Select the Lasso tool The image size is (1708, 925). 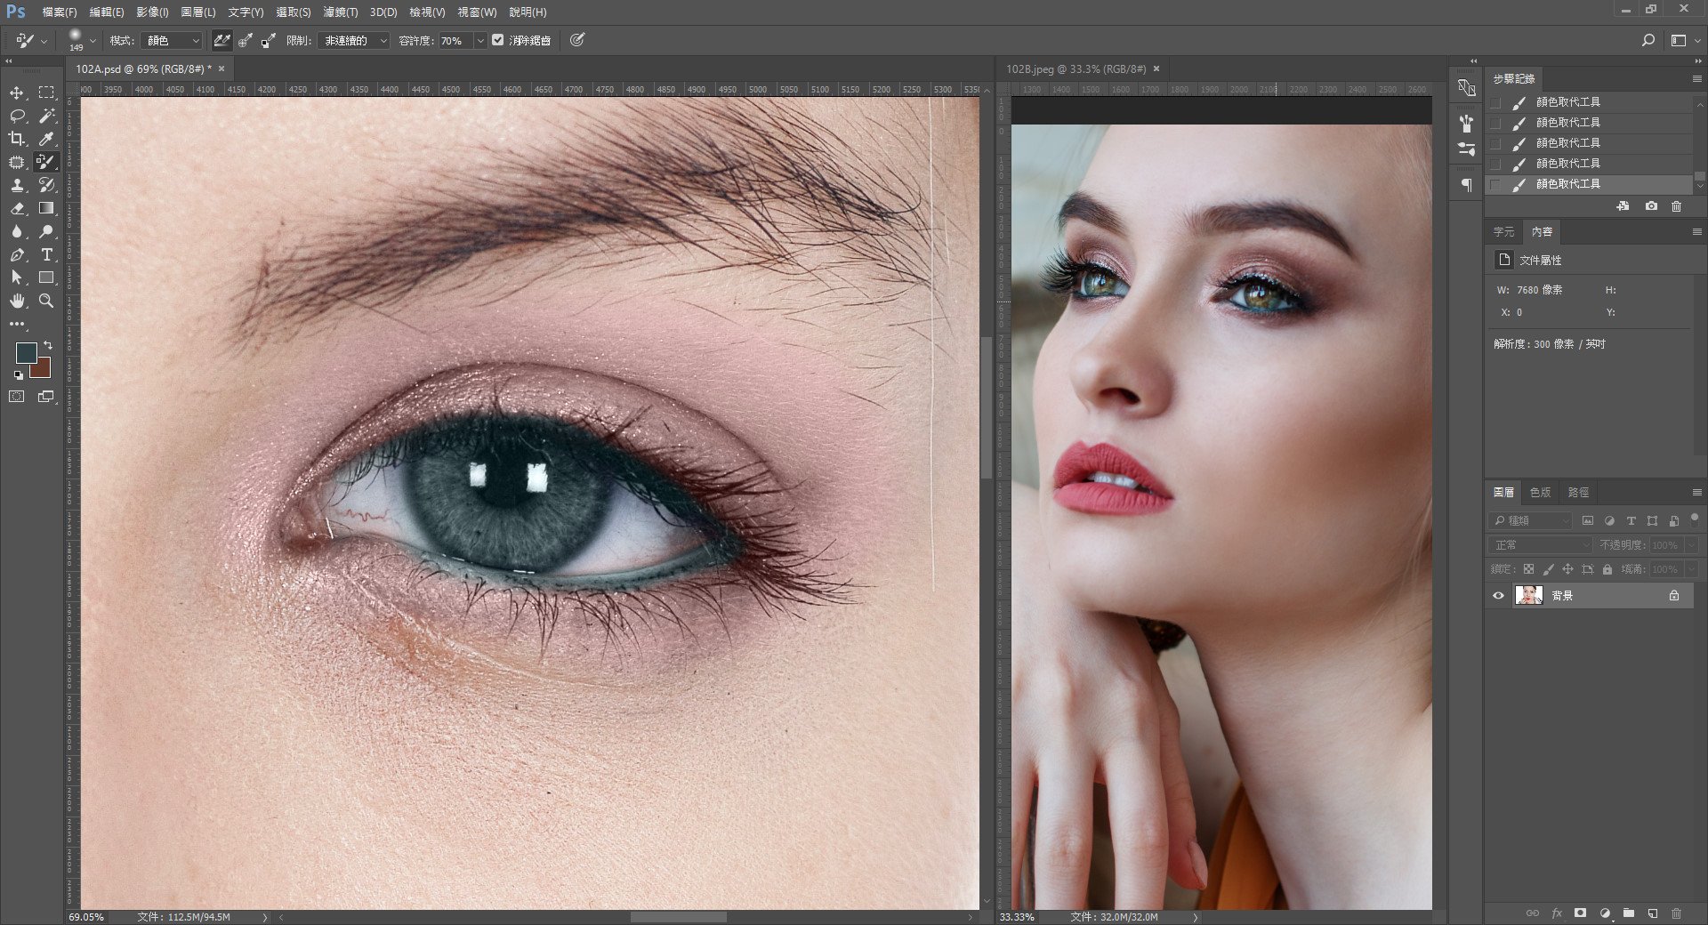click(x=17, y=116)
